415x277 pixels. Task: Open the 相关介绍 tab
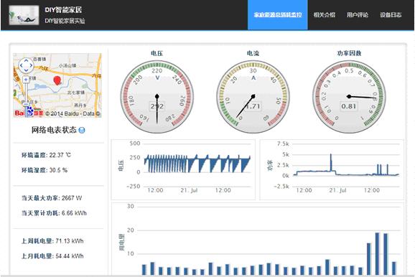325,15
